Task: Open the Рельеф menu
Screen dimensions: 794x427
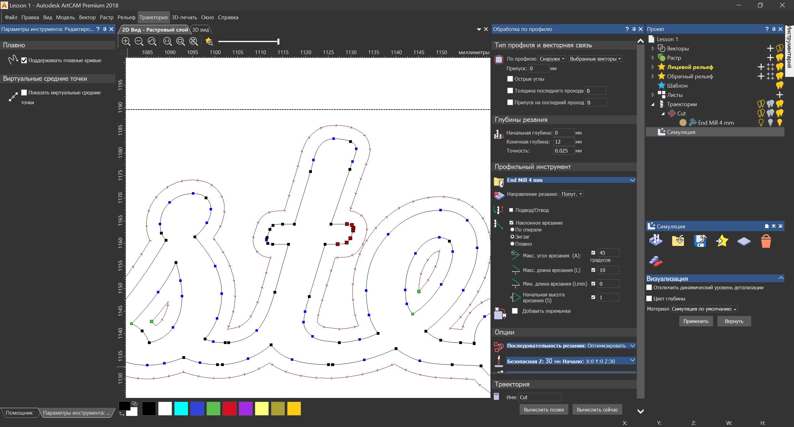Action: click(126, 17)
